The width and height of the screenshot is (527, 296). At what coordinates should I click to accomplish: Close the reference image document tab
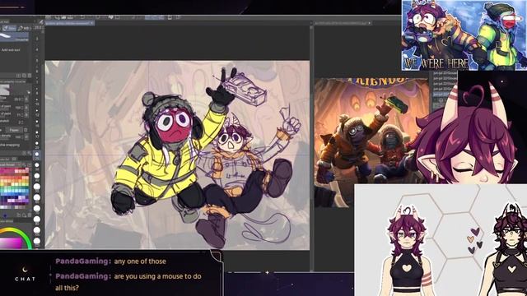[369, 23]
